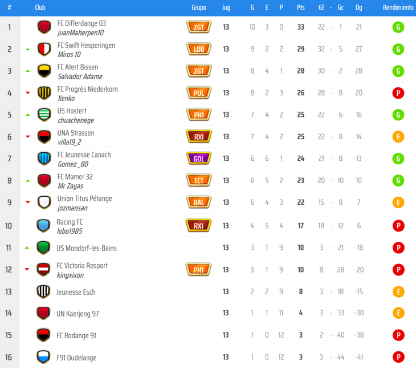Image resolution: width=416 pixels, height=369 pixels.
Task: Click the purple GOL group badge
Action: point(199,159)
